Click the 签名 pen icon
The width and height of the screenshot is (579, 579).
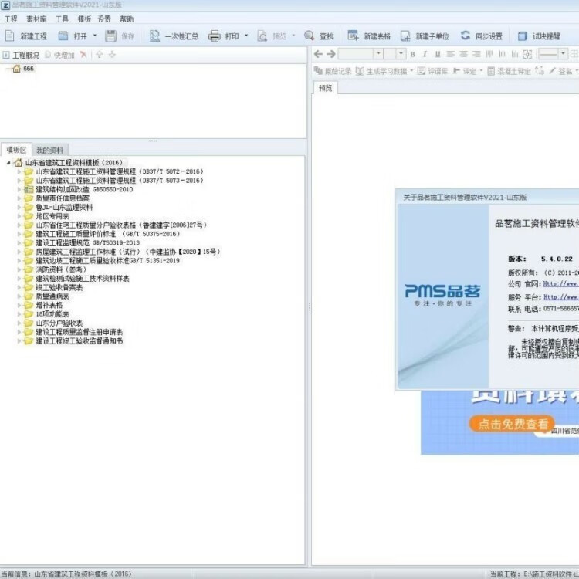pyautogui.click(x=552, y=70)
